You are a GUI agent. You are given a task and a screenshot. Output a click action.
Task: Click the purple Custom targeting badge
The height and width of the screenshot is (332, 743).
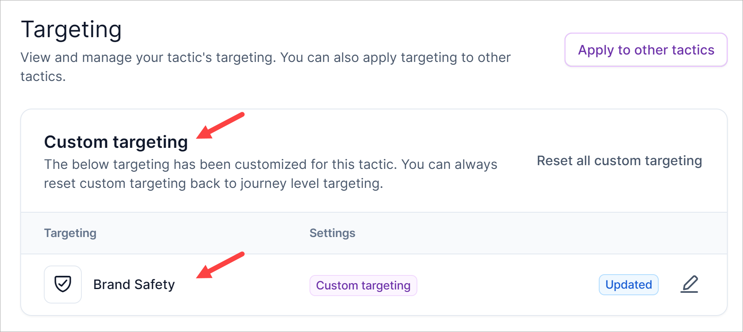pos(363,285)
